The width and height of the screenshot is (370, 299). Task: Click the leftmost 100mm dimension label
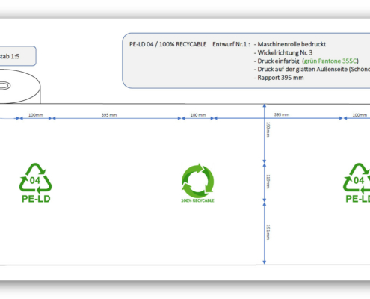(x=35, y=115)
